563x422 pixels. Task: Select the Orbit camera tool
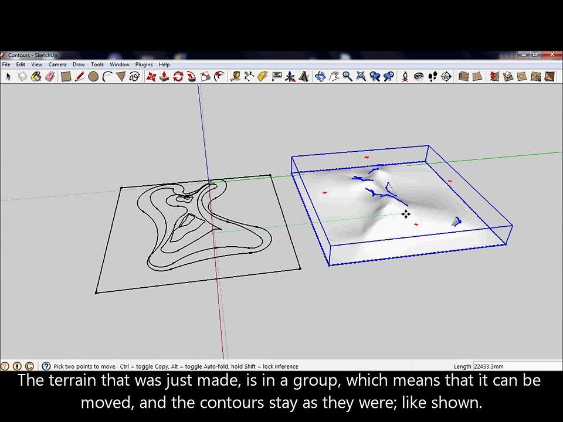coord(320,76)
